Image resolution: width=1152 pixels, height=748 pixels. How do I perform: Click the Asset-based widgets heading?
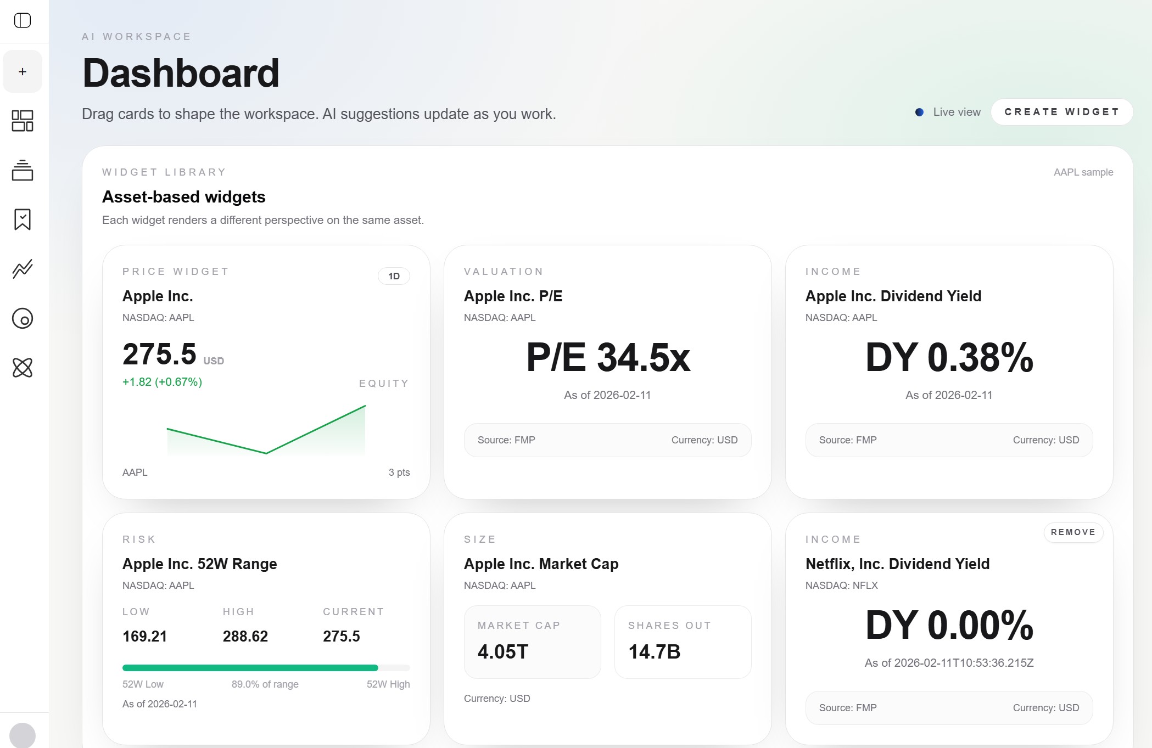point(183,197)
